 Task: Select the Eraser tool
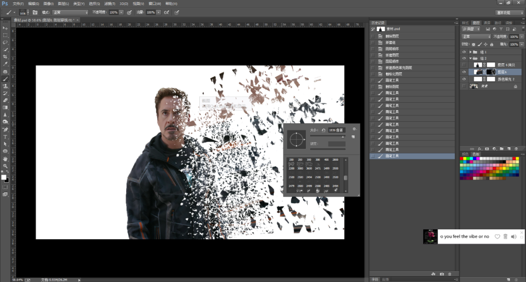pos(5,100)
